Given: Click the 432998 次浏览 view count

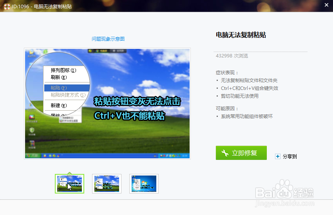Looking at the screenshot, I should tap(232, 56).
